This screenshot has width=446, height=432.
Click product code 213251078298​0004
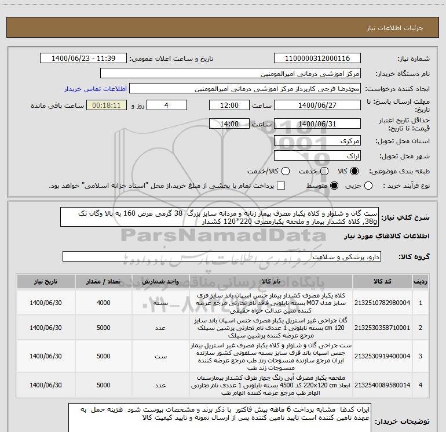point(382,303)
